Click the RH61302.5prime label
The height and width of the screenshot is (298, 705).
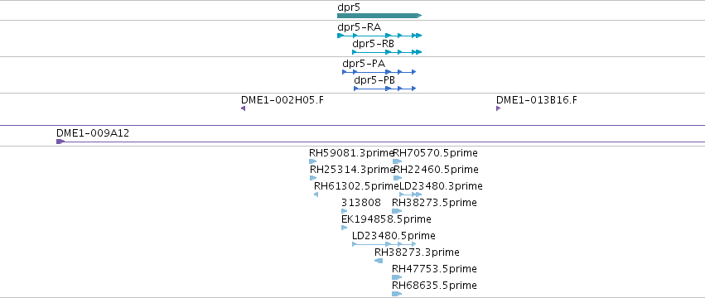356,186
